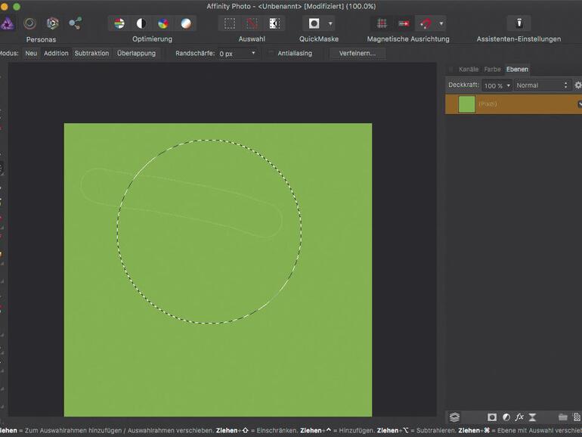Select the Subtraktion mode button
Viewport: 582px width, 437px height.
(91, 54)
